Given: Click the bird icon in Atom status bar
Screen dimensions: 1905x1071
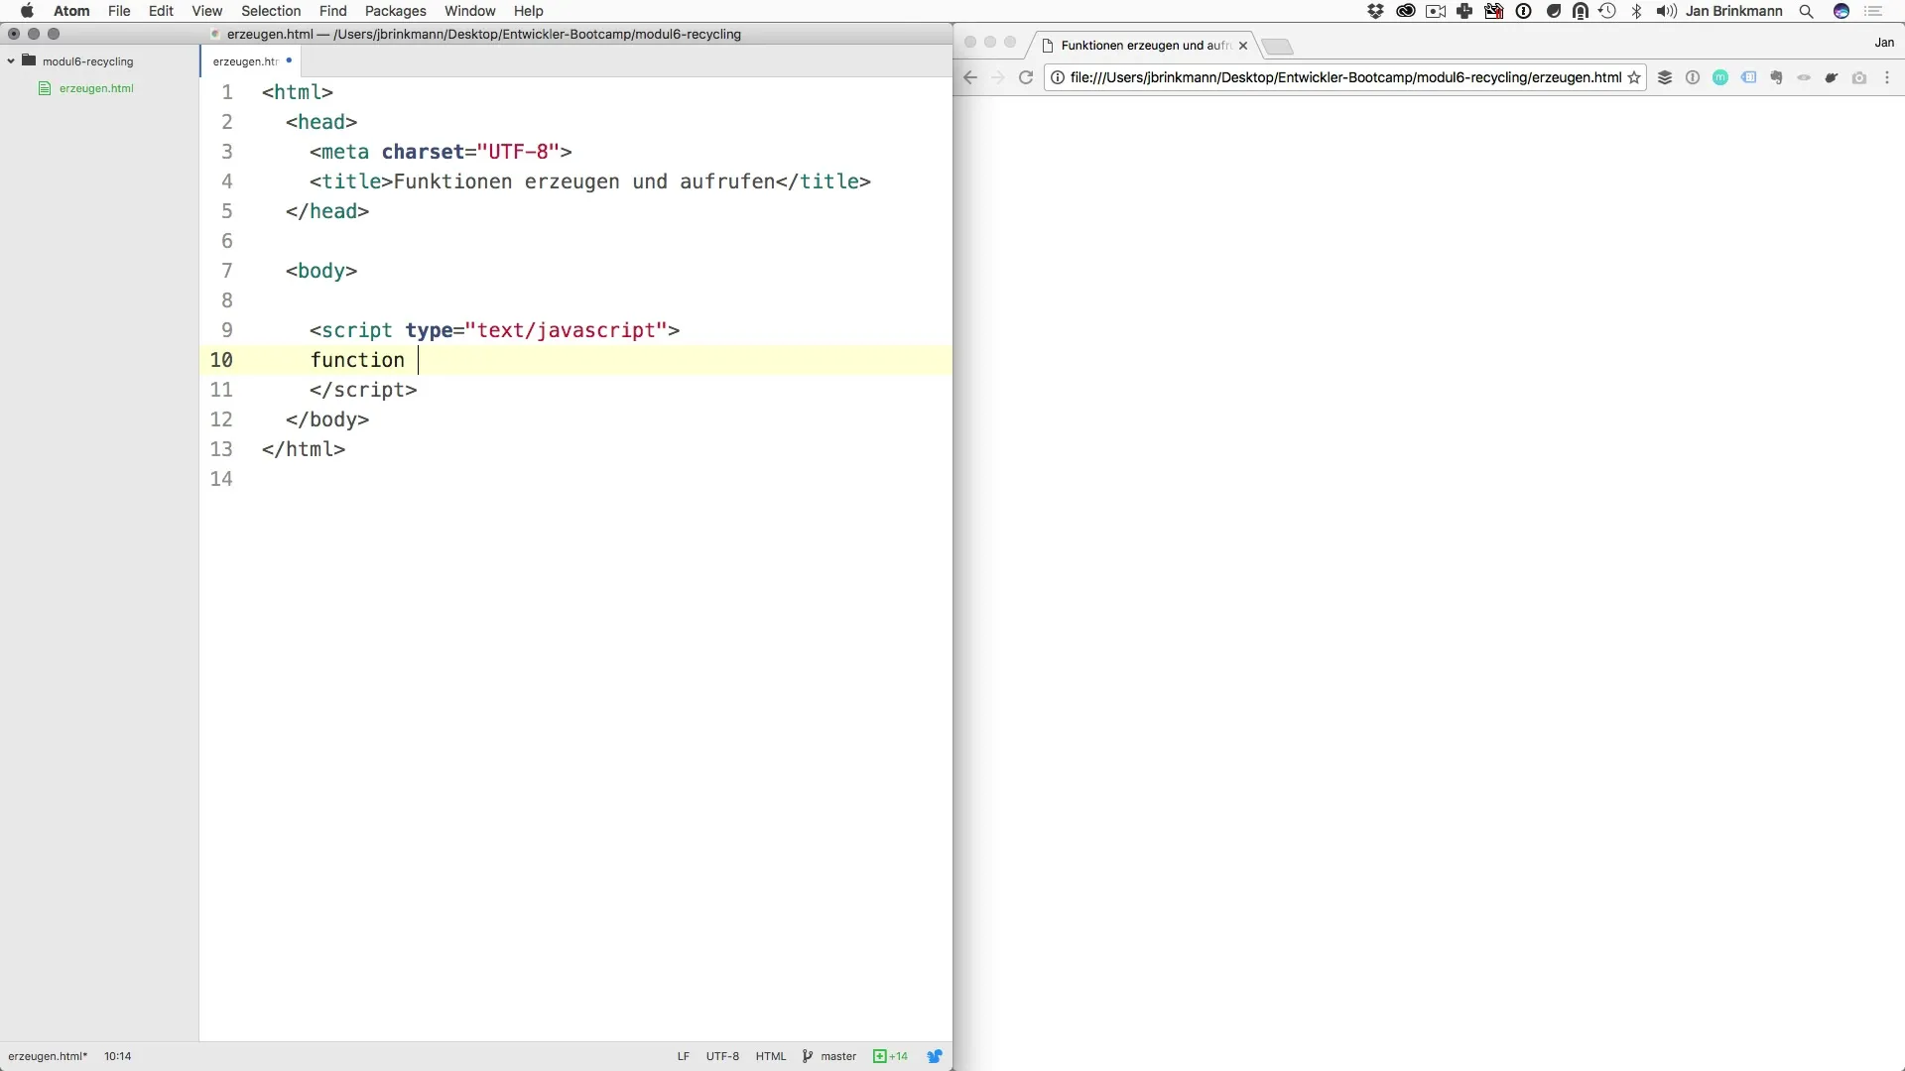Looking at the screenshot, I should point(935,1056).
